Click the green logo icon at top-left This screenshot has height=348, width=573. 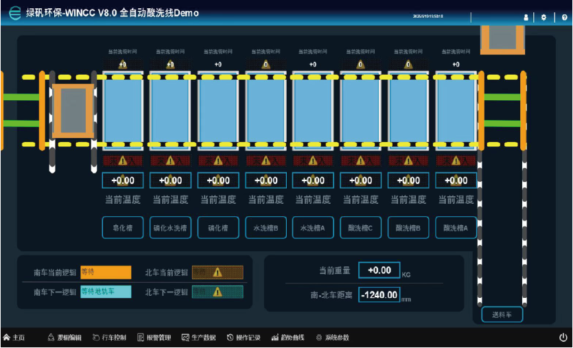(13, 14)
